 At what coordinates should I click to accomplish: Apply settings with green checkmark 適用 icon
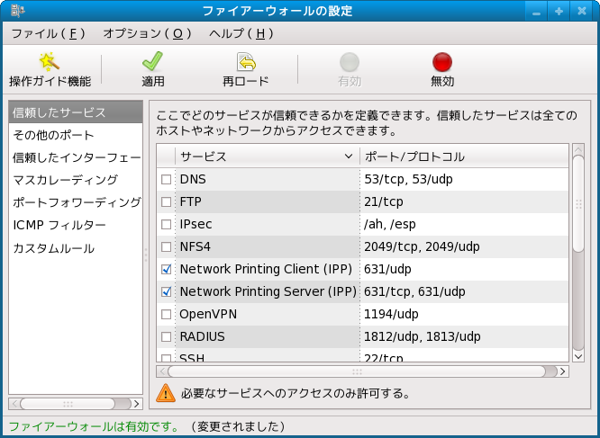point(152,62)
